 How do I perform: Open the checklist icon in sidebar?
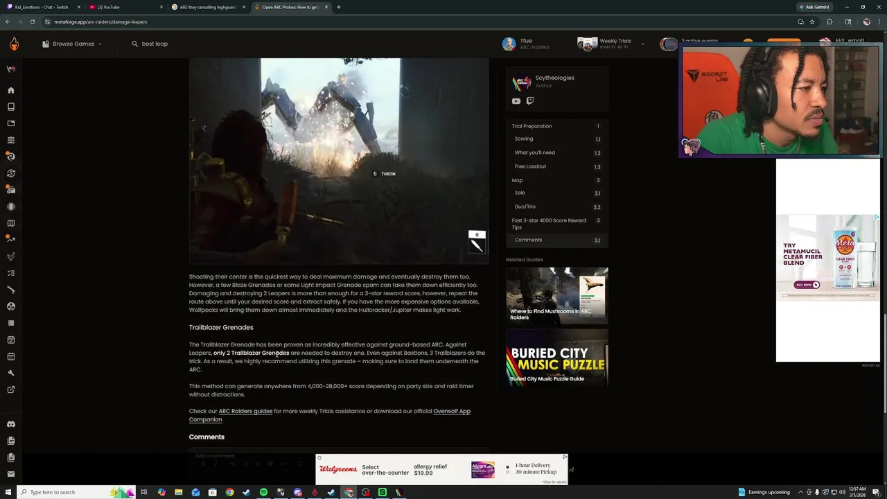[x=10, y=273]
